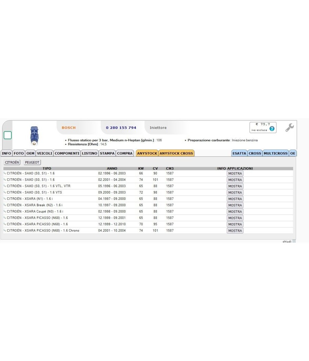Click the wrench tool icon
309x361 pixels.
coord(290,128)
